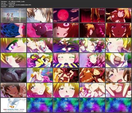Open the red full moon thumbnail
The width and height of the screenshot is (132, 113).
[66, 15]
